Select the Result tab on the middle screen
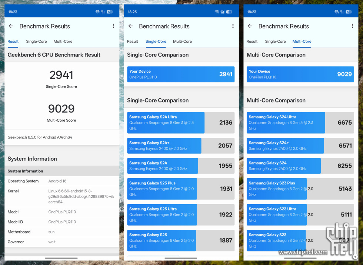Viewport: 363px width, 265px height. pyautogui.click(x=132, y=42)
